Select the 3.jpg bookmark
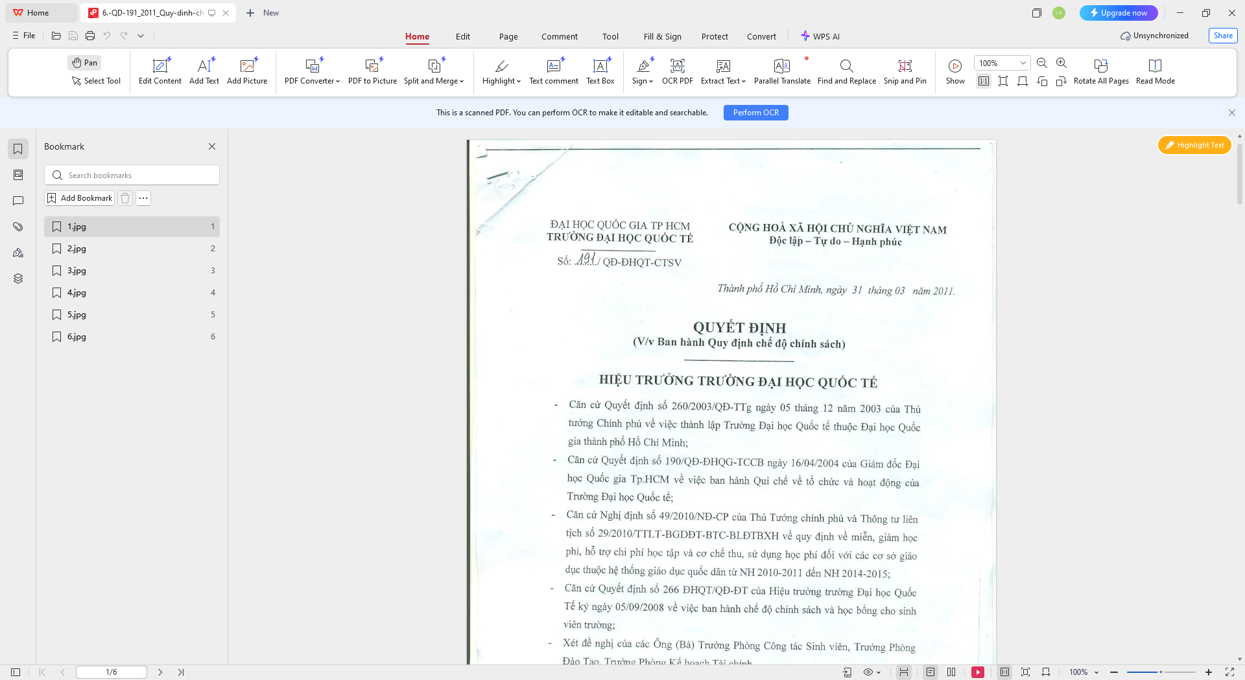Viewport: 1245px width, 680px height. pos(132,271)
